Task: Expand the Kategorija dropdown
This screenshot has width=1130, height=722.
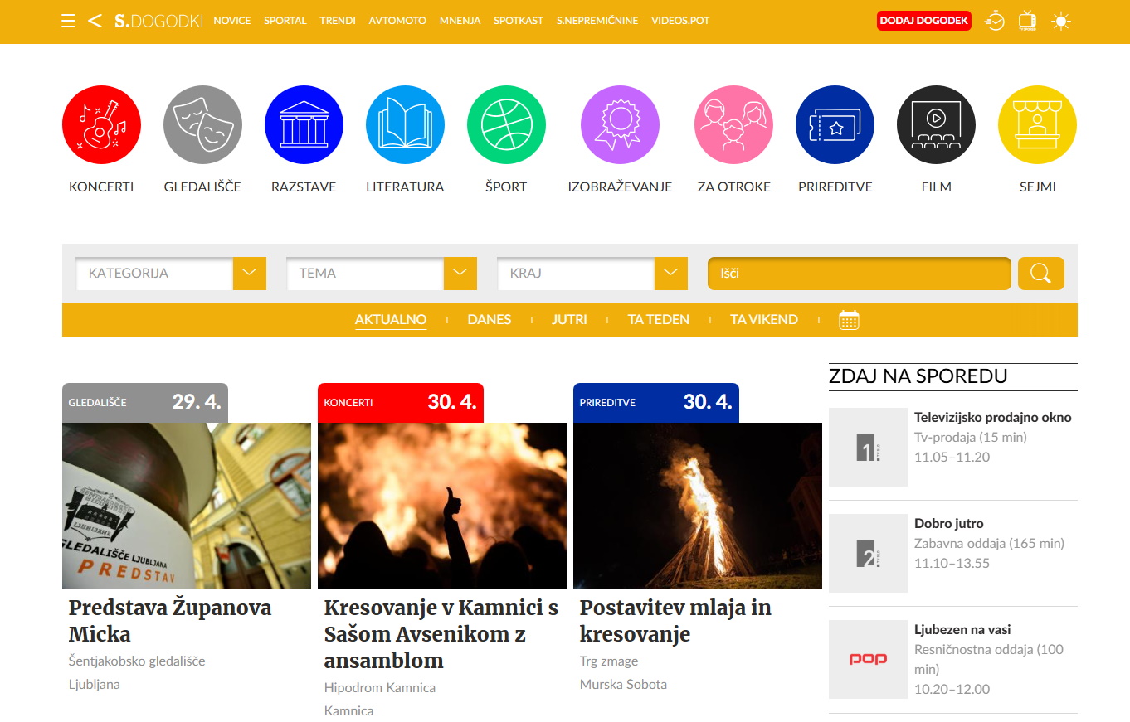Action: coord(249,274)
